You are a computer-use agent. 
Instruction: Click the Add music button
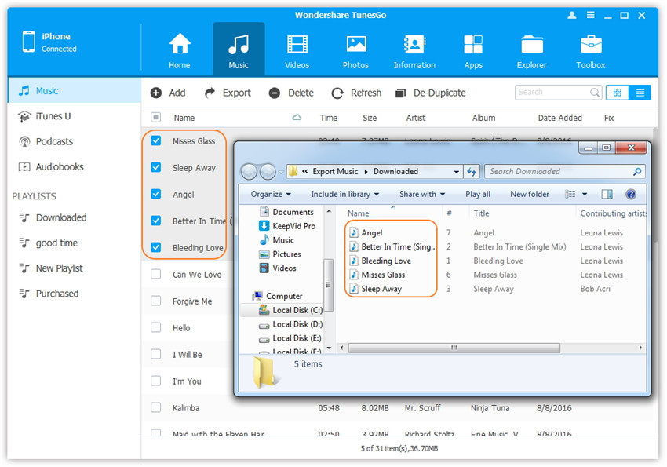click(168, 93)
